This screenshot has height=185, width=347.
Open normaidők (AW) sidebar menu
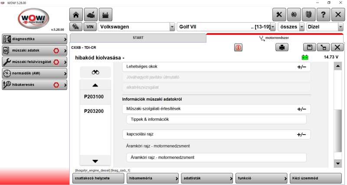[35, 73]
